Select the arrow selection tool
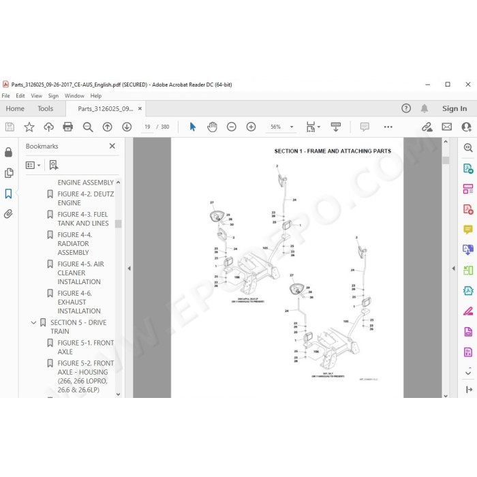The width and height of the screenshot is (477, 477). coord(193,127)
